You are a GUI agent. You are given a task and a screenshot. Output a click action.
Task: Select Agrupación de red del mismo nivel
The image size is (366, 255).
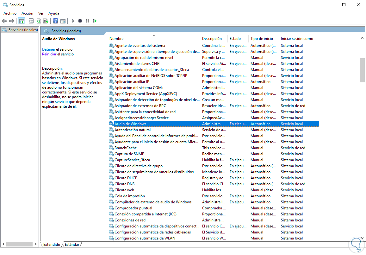(x=214, y=58)
